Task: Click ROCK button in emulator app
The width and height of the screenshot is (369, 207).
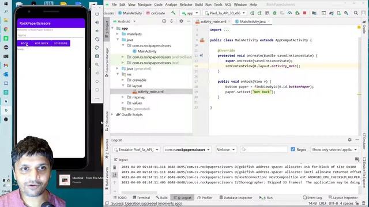Action: tap(24, 44)
